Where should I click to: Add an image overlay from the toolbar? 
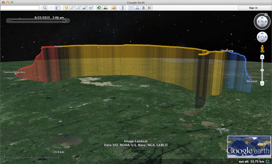(x=84, y=8)
